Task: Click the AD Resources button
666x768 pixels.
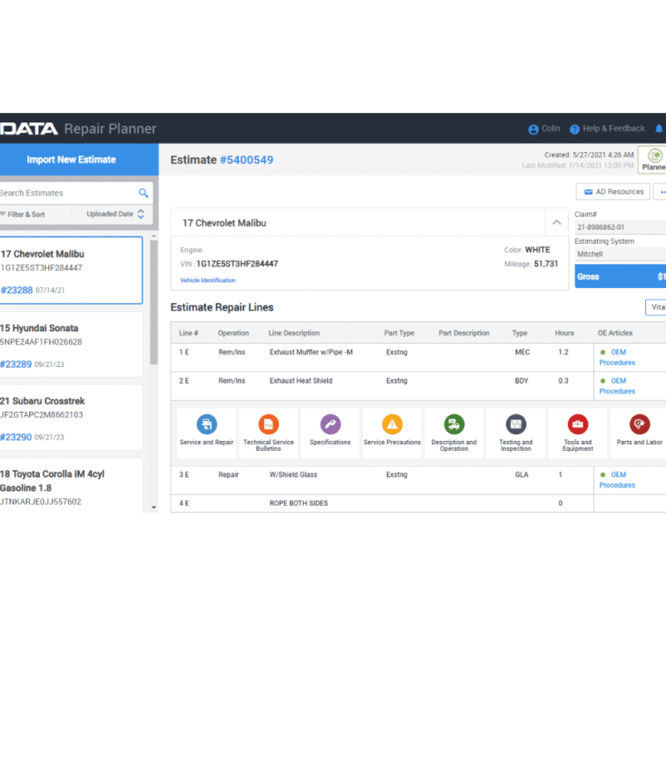Action: (x=613, y=191)
